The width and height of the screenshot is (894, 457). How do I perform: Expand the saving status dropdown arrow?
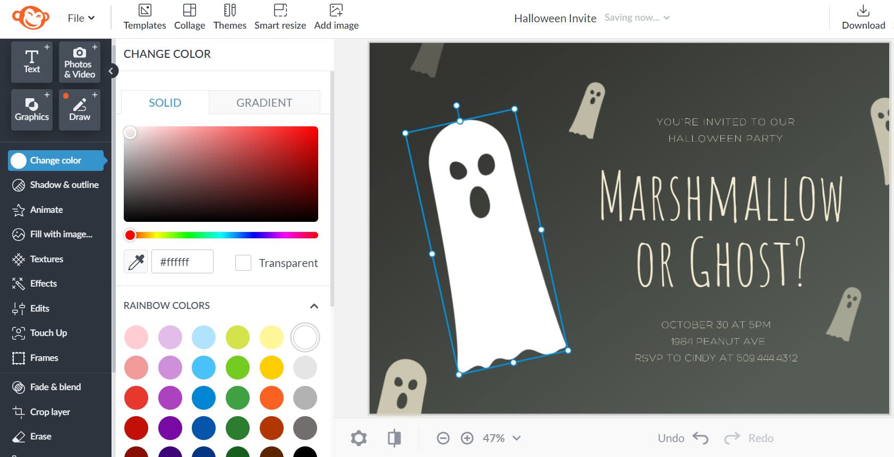coord(667,18)
